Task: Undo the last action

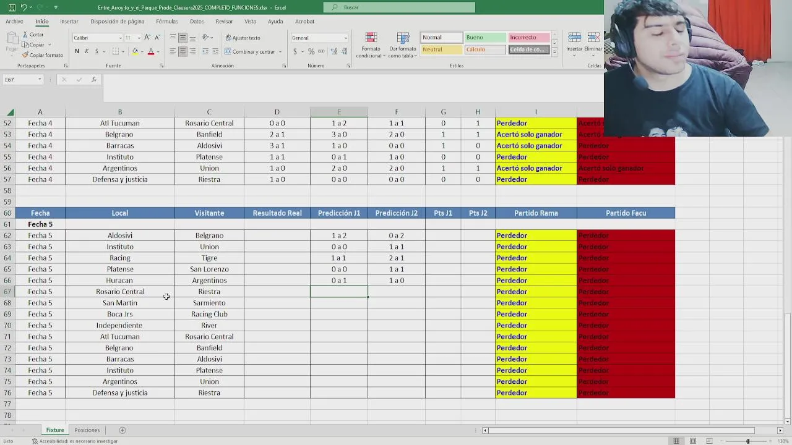Action: point(24,7)
